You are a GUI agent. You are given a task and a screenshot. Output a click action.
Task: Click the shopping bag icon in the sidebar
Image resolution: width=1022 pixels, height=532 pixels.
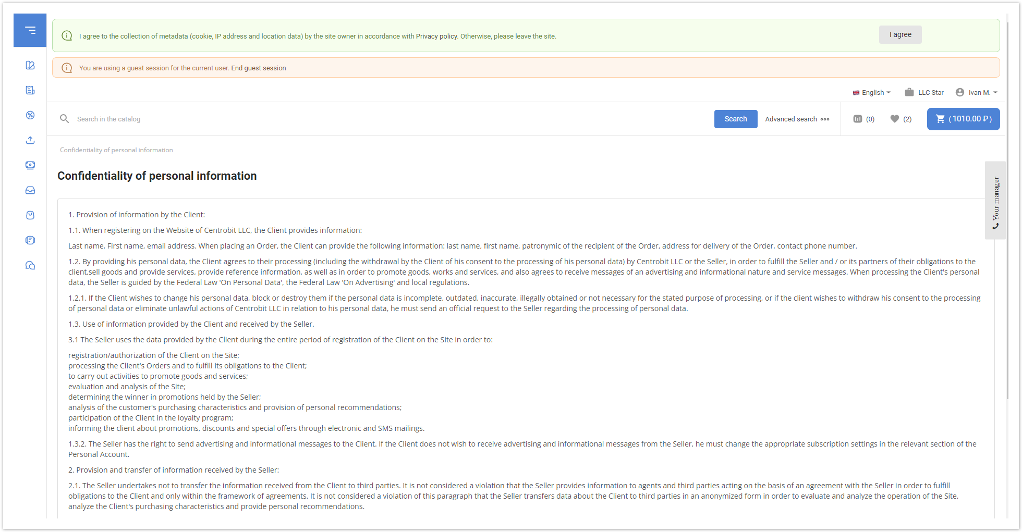point(30,215)
